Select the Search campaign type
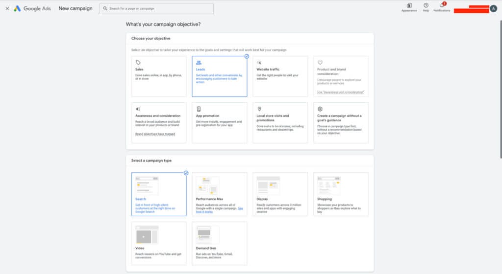 (159, 194)
